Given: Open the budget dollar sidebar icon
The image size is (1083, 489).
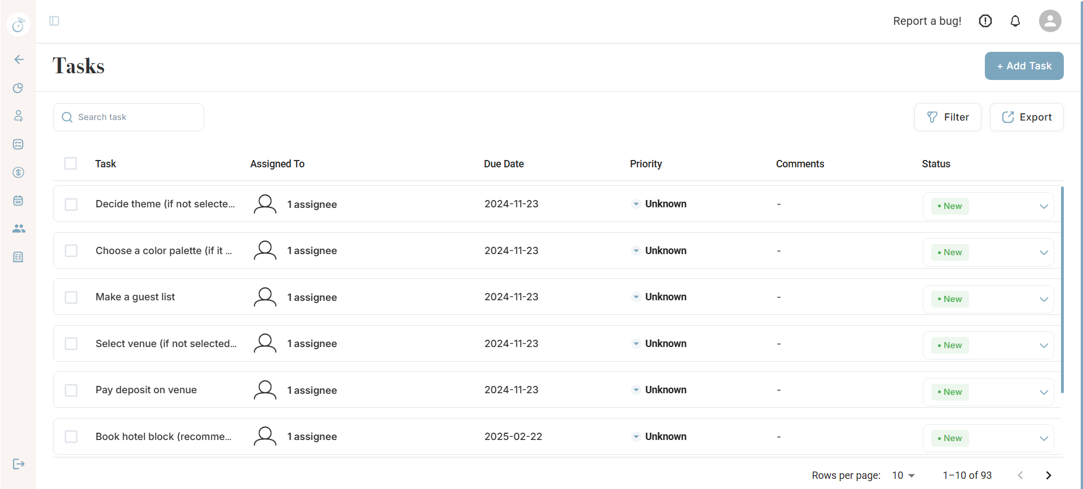Looking at the screenshot, I should coord(18,172).
